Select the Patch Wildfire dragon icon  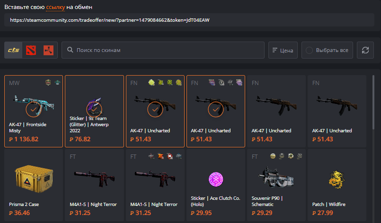(337, 180)
